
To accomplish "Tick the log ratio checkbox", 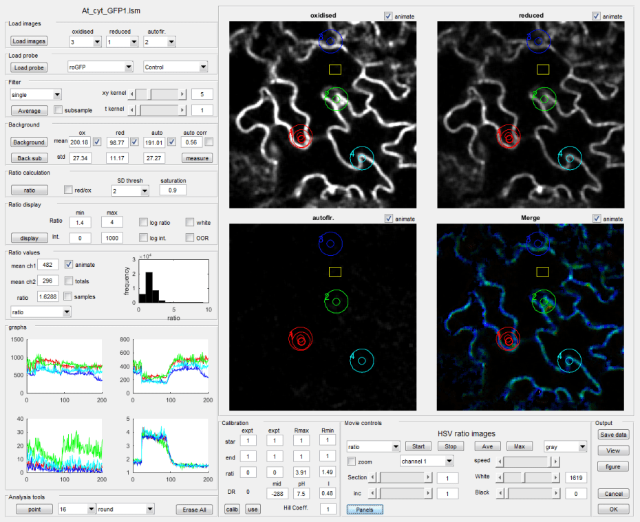I will pos(143,222).
